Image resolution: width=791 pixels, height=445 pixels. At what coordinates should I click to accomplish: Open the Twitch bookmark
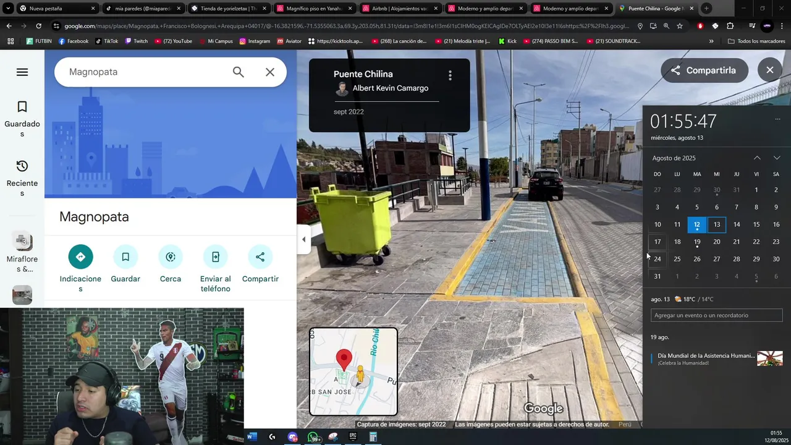[137, 41]
